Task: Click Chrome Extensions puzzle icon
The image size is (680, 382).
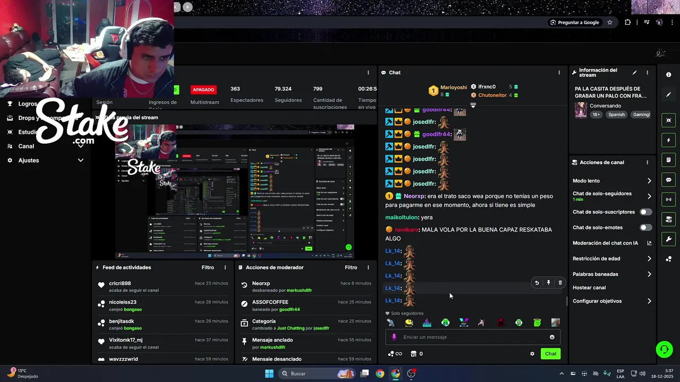Action: (628, 22)
